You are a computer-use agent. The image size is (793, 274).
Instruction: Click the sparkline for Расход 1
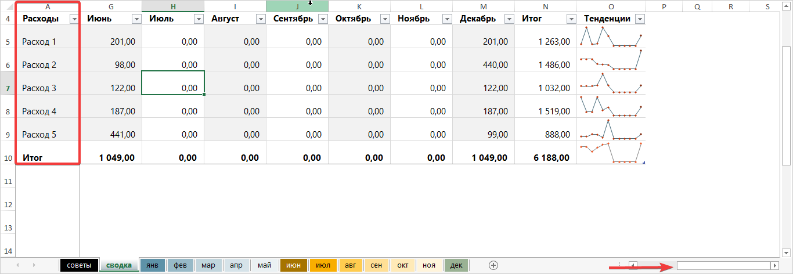[x=611, y=37]
